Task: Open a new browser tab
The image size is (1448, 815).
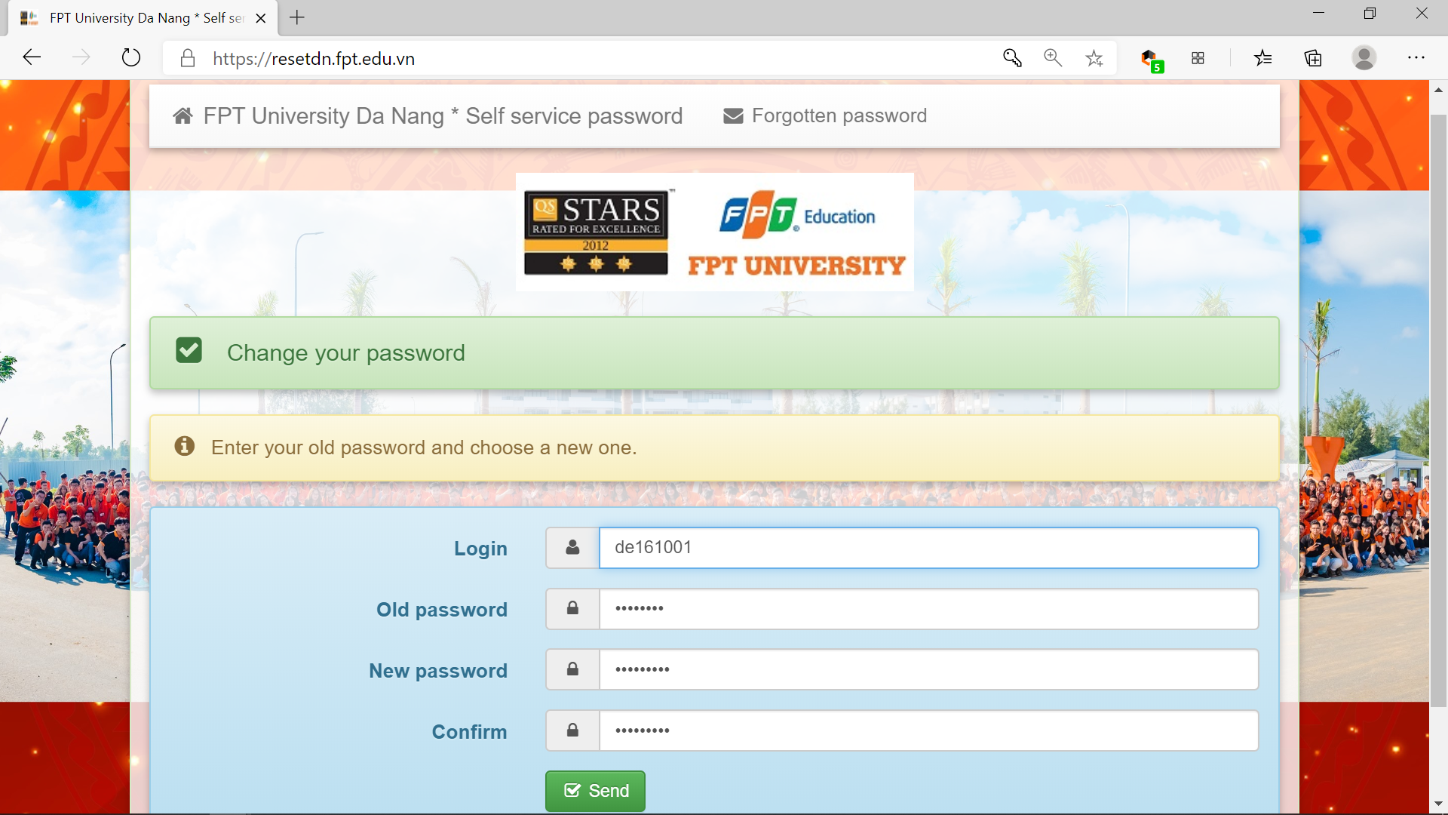Action: (297, 17)
